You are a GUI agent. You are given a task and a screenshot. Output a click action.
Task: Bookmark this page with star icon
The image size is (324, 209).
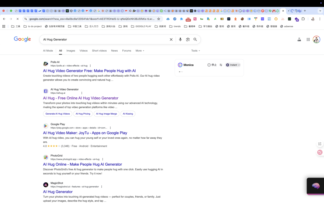(158, 19)
